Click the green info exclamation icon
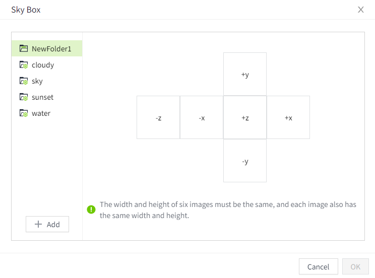This screenshot has height=278, width=375. (91, 210)
